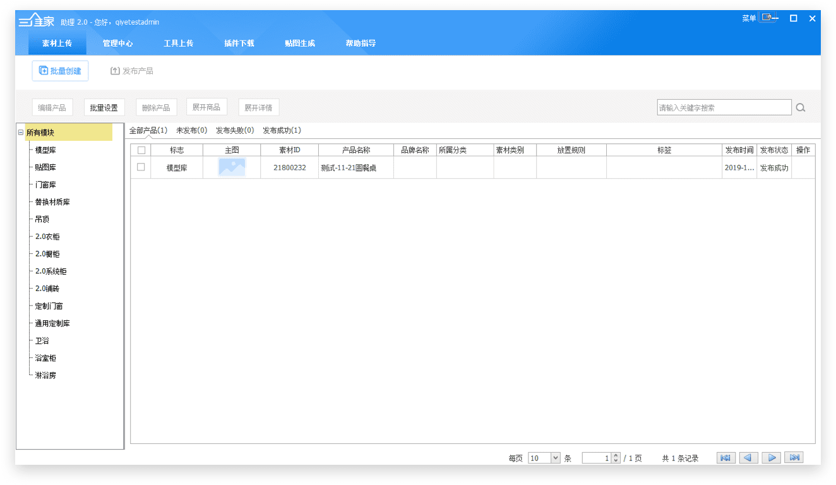
Task: Show the 全部产品(1) filter tab
Action: [x=148, y=130]
